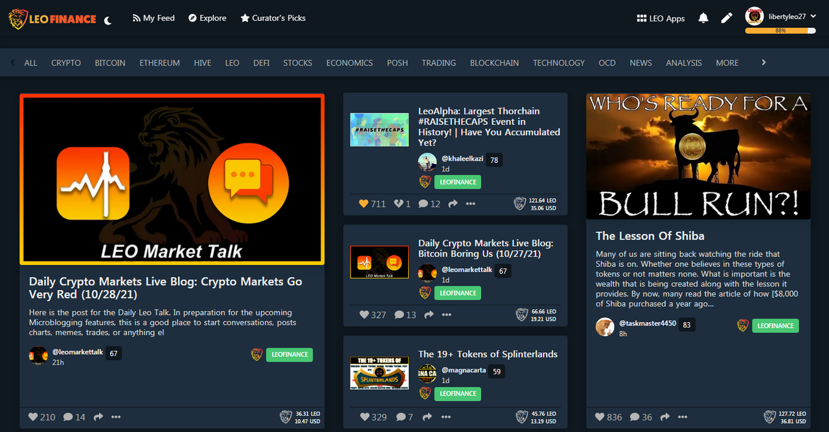Screen dimensions: 829x432
Task: Select the HIVE tag tab
Action: (203, 63)
